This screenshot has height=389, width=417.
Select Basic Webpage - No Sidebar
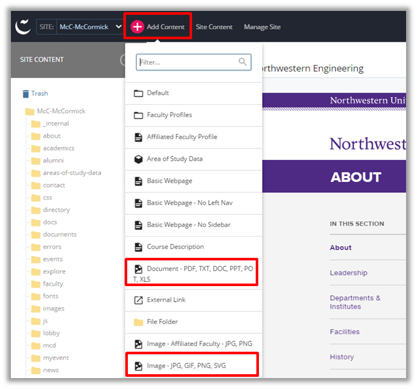(193, 225)
